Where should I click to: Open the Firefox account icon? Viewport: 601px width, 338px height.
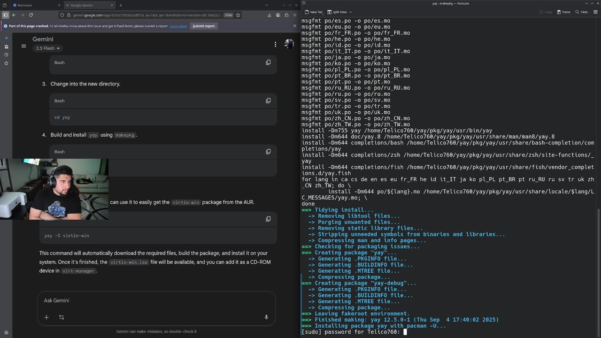pyautogui.click(x=278, y=15)
